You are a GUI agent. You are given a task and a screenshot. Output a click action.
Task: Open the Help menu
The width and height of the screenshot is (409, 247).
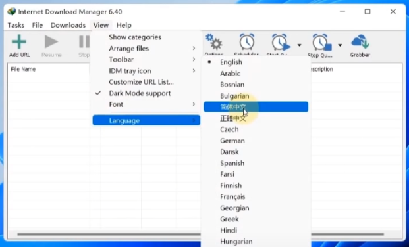[x=124, y=25]
